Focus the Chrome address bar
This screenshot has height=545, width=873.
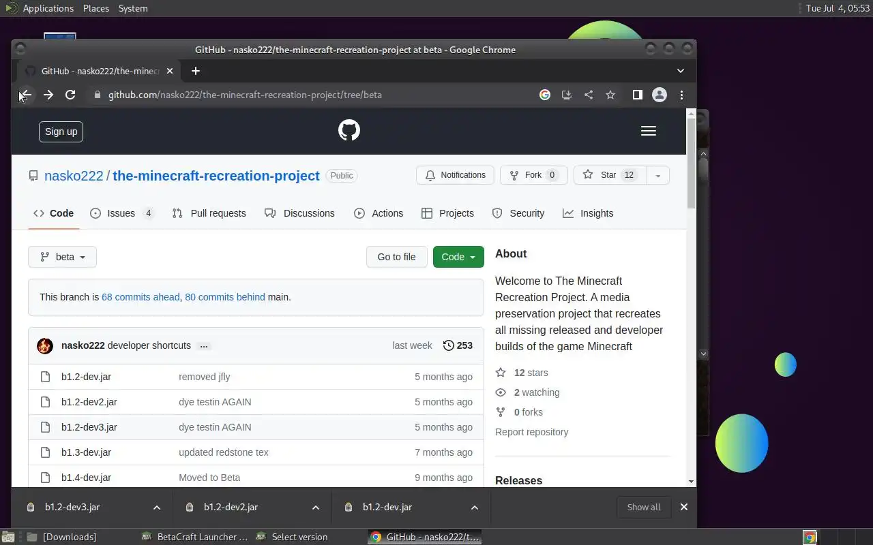314,95
